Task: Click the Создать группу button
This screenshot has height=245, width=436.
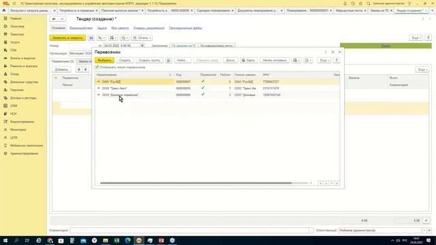Action: (149, 61)
